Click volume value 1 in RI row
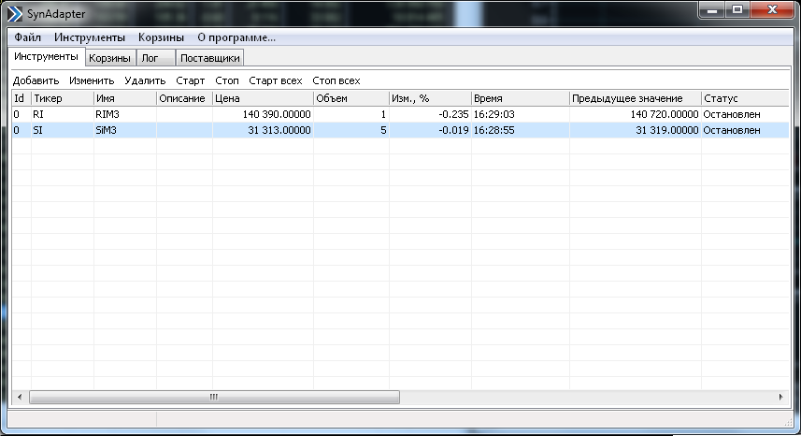801x436 pixels. coord(351,114)
